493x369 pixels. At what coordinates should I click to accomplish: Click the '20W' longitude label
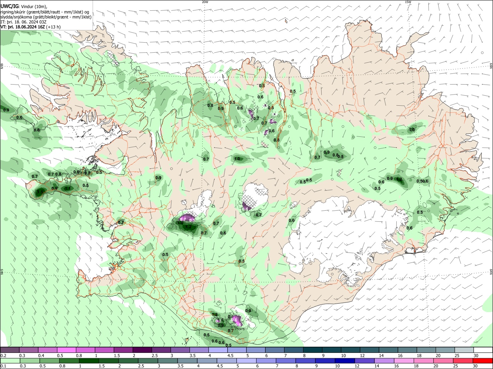click(x=205, y=2)
